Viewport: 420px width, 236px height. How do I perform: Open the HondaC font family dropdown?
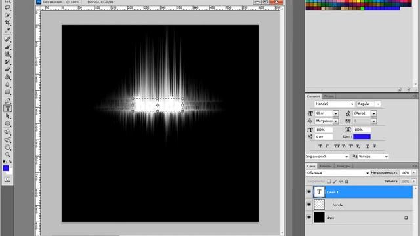[x=352, y=104]
